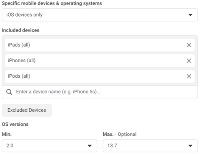
Task: Click the Excluded Devices button
Action: [x=27, y=110]
